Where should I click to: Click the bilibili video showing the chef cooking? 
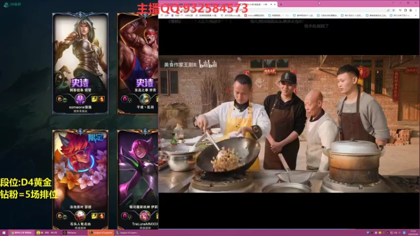(x=289, y=124)
